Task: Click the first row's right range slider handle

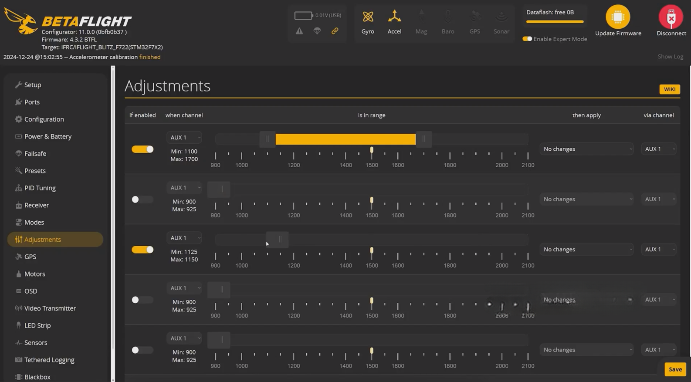Action: (423, 139)
